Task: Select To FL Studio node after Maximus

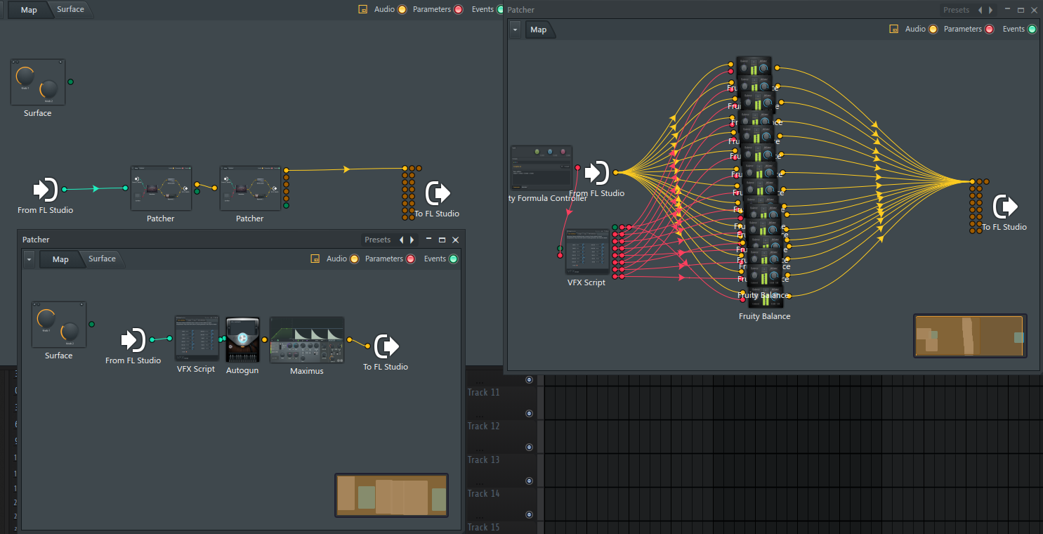Action: 386,346
